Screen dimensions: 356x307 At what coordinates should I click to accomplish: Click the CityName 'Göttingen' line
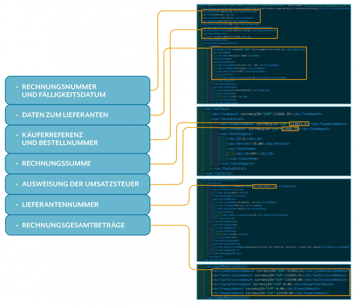pos(241,68)
